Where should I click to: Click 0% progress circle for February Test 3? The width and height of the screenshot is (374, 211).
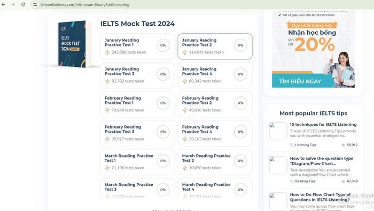click(163, 132)
